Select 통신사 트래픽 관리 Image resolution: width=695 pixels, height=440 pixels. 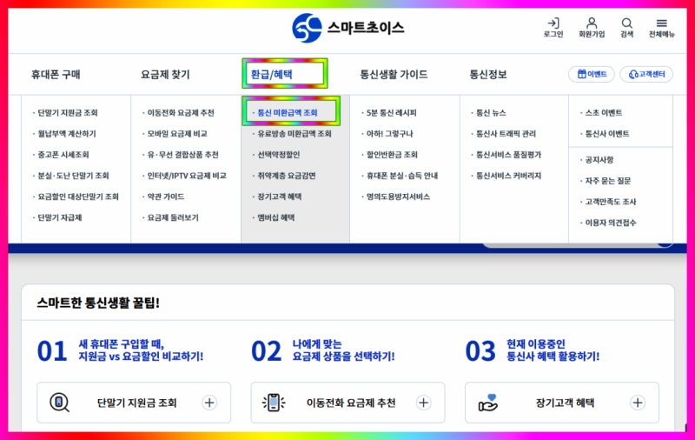506,134
